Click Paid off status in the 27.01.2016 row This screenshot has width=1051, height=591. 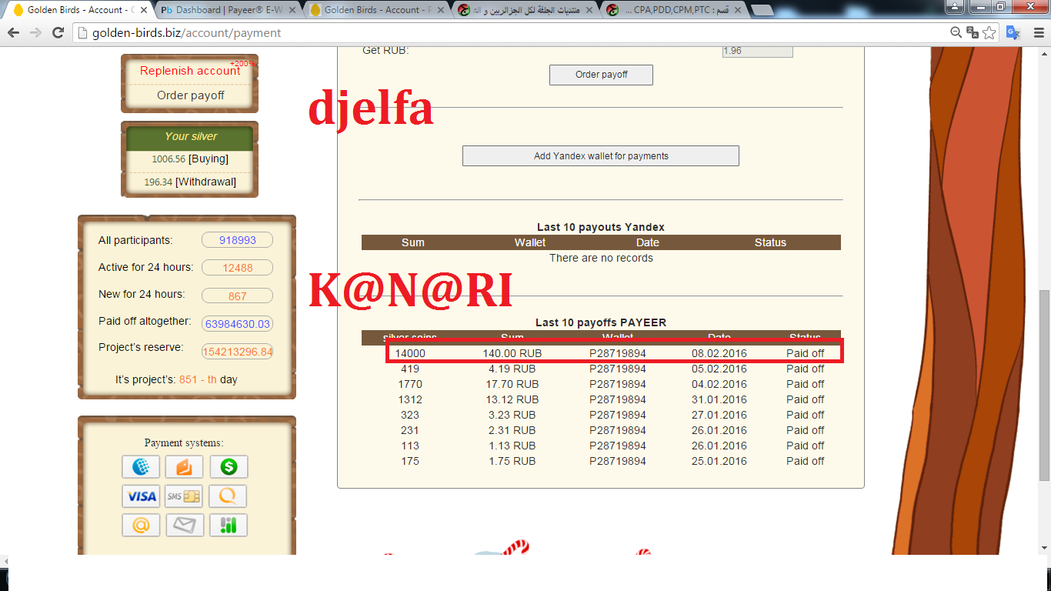(x=805, y=415)
